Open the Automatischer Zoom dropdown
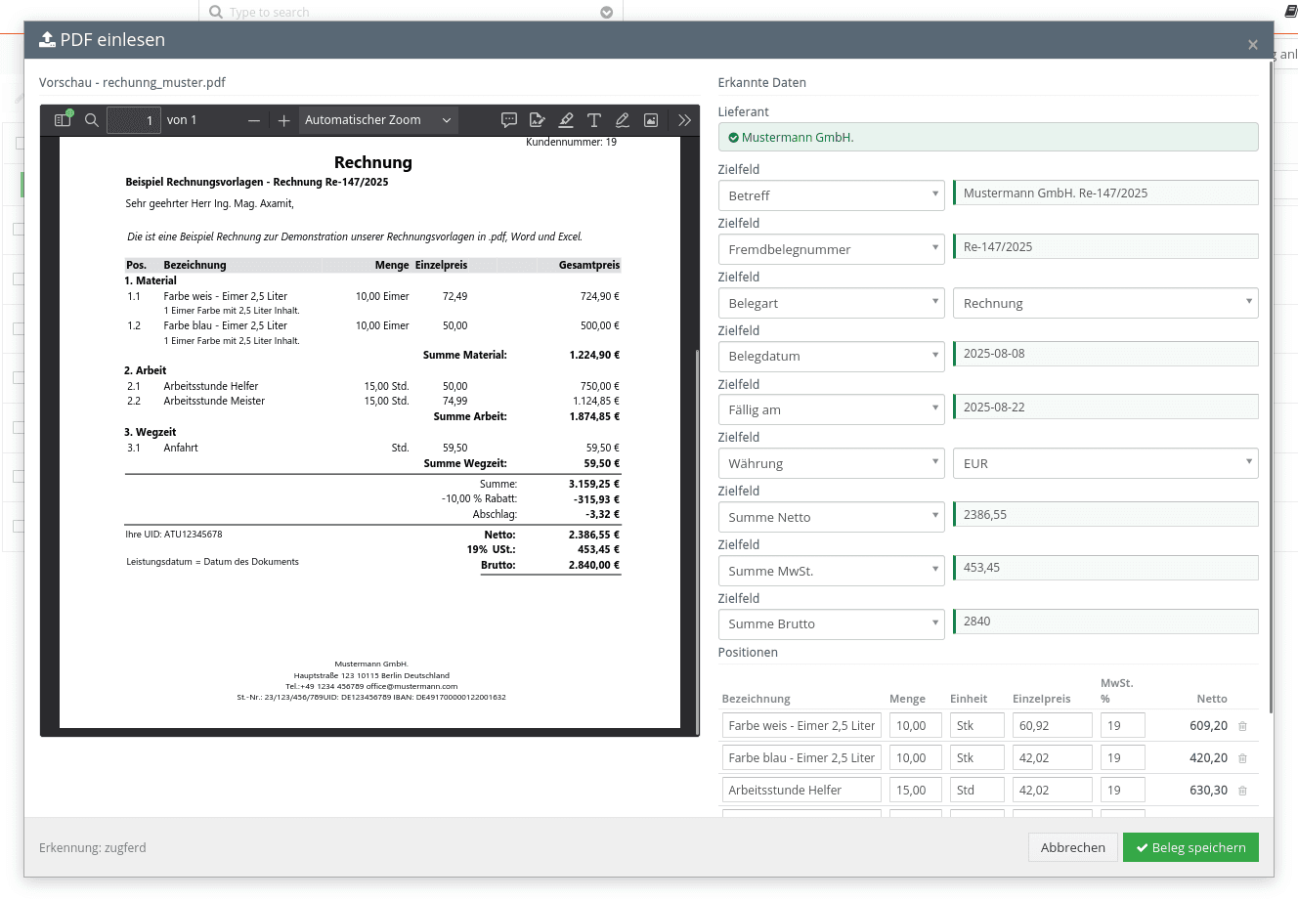The width and height of the screenshot is (1298, 901). [377, 120]
